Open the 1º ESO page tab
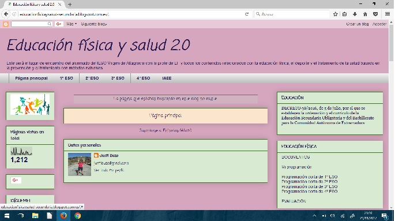Screen dimensions: 395x221 coord(66,78)
